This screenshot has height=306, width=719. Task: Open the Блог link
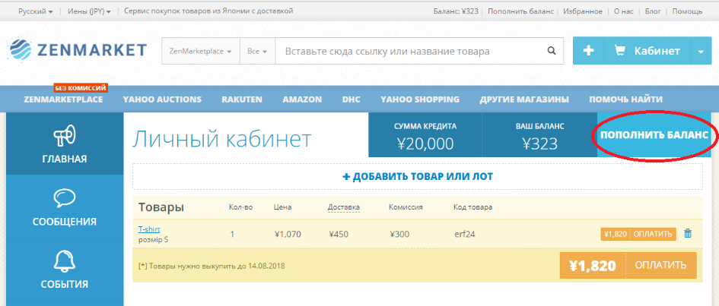[653, 11]
